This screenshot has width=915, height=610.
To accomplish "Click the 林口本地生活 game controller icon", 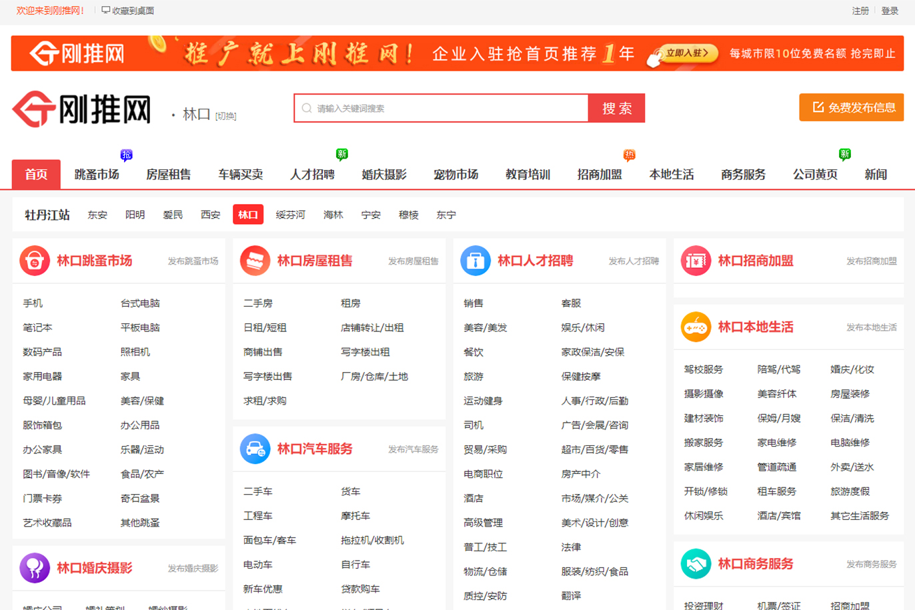I will click(x=696, y=327).
